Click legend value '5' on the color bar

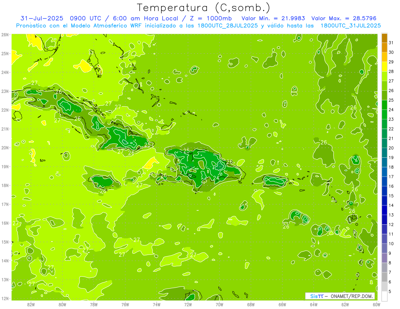coord(390,291)
